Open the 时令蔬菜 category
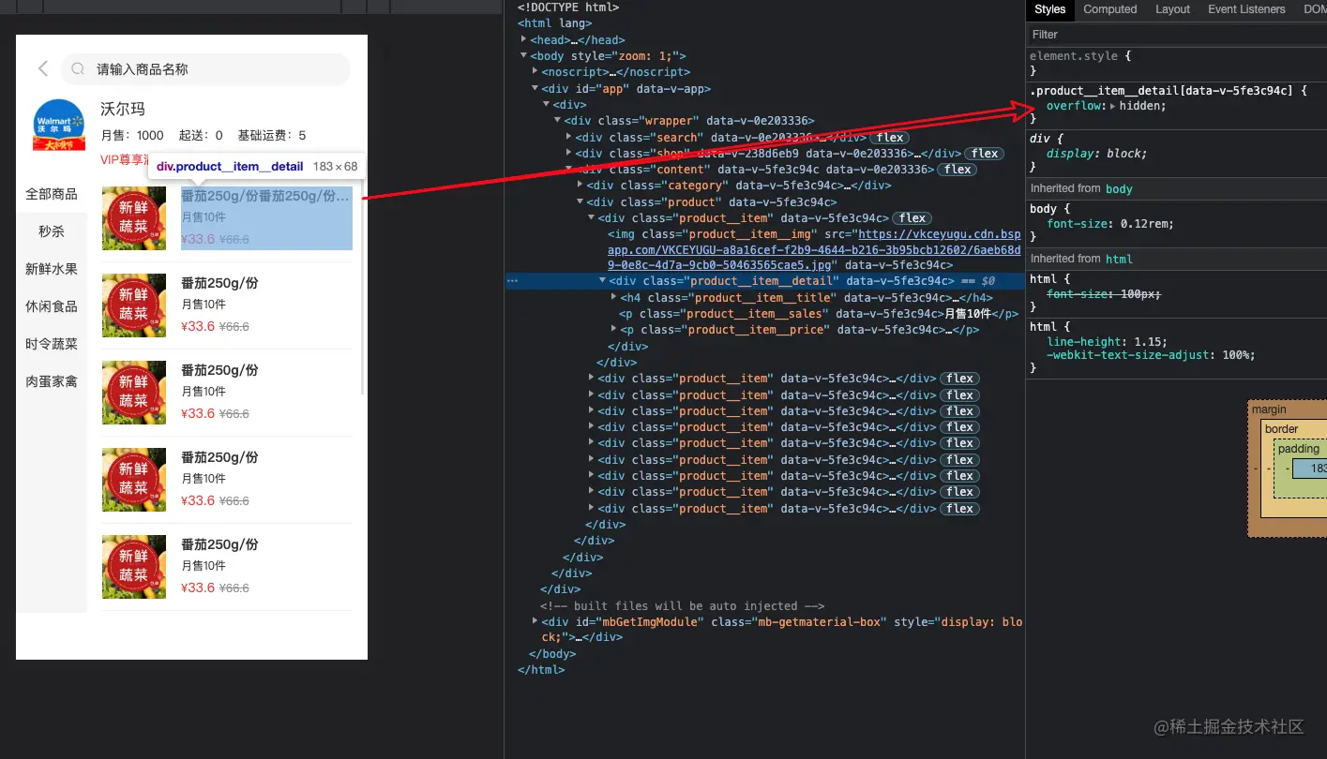Image resolution: width=1327 pixels, height=759 pixels. pos(52,344)
